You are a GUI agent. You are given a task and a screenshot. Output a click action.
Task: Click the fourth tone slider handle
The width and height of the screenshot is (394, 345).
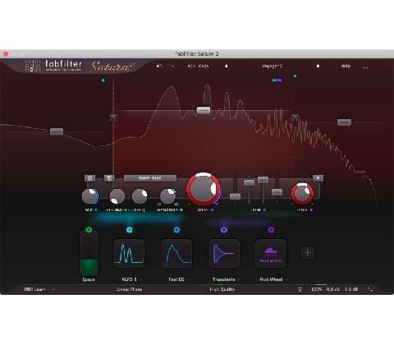point(277,192)
